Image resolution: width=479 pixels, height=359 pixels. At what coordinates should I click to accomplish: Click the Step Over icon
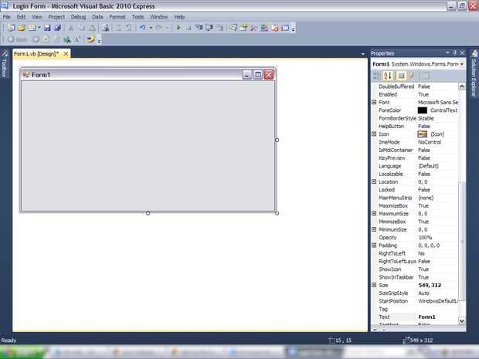[209, 28]
